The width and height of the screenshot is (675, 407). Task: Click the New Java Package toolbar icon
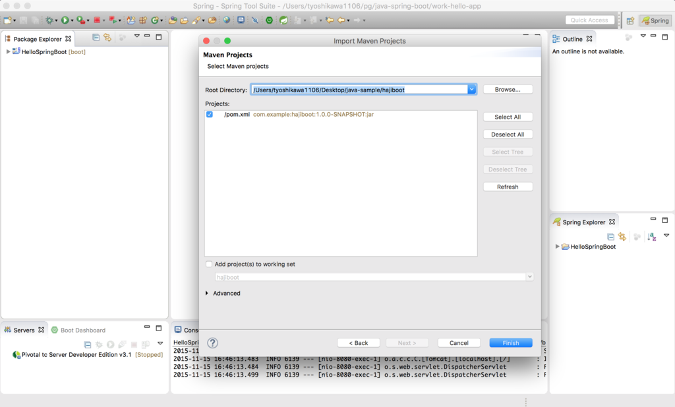[142, 20]
